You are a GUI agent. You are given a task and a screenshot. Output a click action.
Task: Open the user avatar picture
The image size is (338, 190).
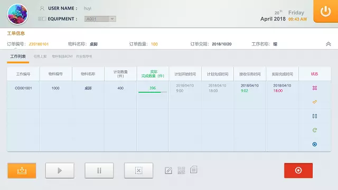(x=17, y=14)
